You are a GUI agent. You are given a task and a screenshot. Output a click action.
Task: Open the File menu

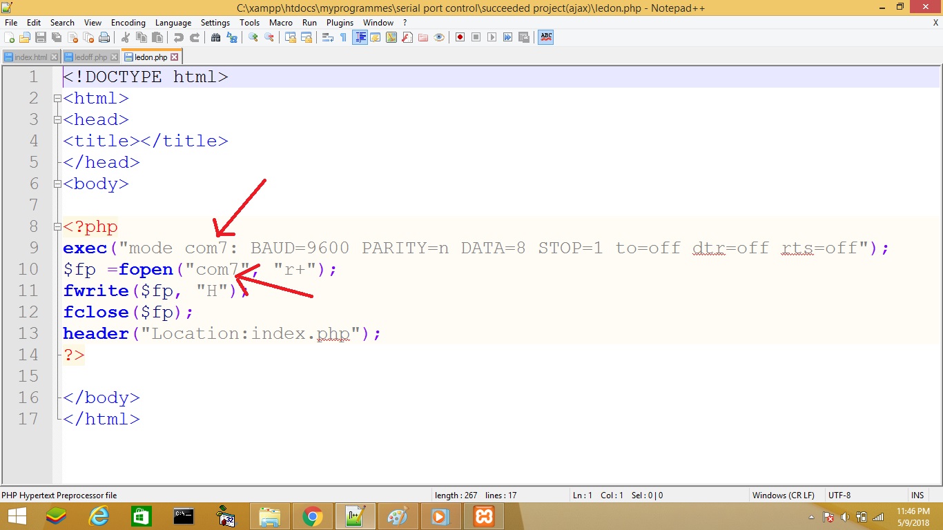[11, 23]
